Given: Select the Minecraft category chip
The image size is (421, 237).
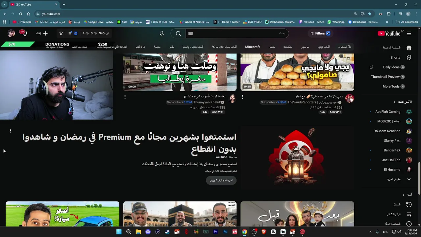Looking at the screenshot, I should 253,47.
